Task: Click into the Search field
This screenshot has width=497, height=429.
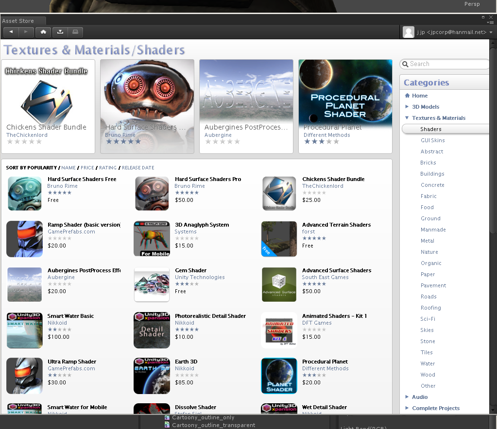Action: 445,64
